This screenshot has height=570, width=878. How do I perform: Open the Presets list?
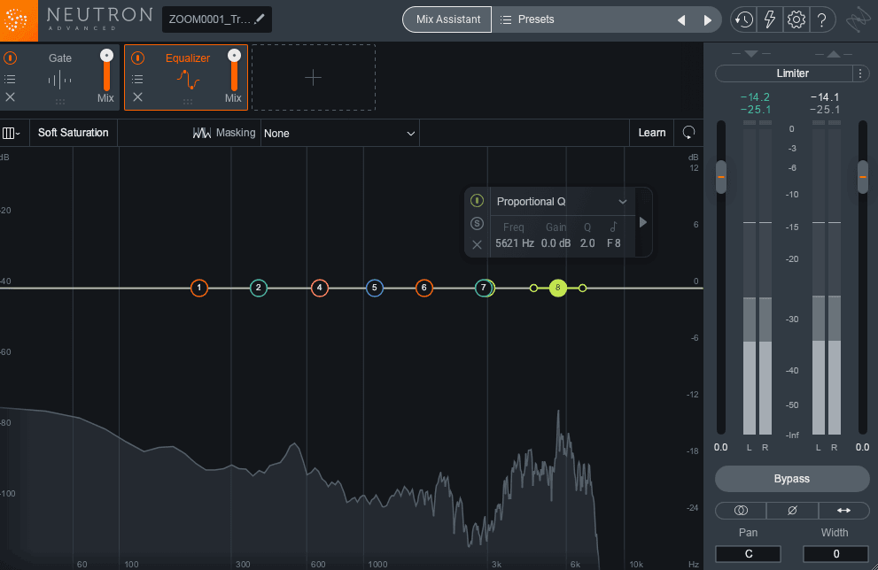(x=527, y=19)
